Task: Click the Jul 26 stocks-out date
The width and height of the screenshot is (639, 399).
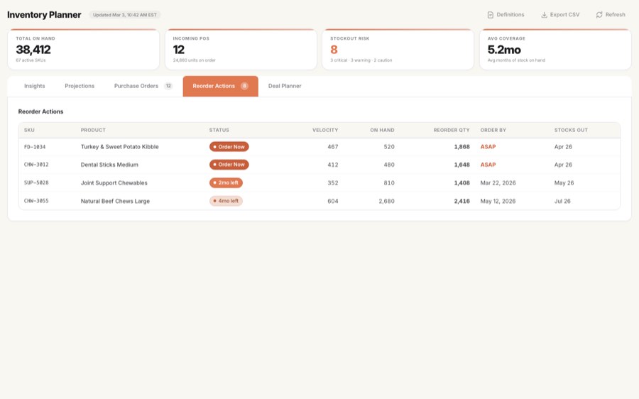Action: (562, 201)
